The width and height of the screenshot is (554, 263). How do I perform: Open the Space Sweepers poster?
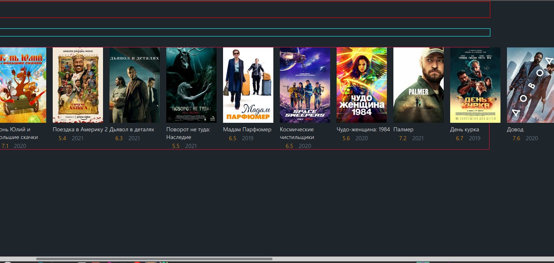coord(305,85)
